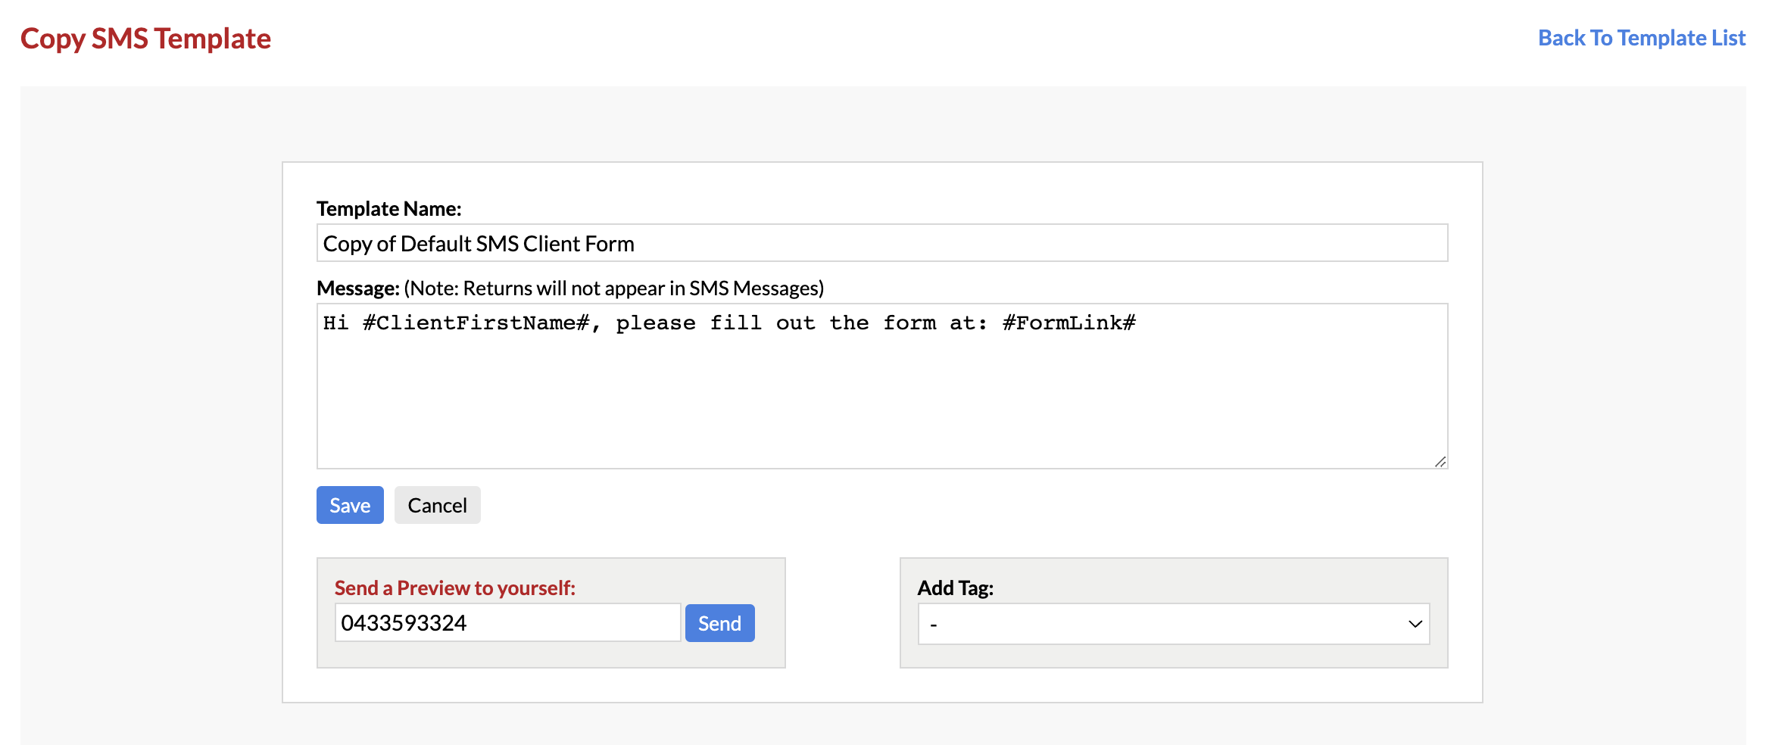Viewport: 1772px width, 745px height.
Task: Click the #ClientFirstName# placeholder text
Action: [x=476, y=323]
